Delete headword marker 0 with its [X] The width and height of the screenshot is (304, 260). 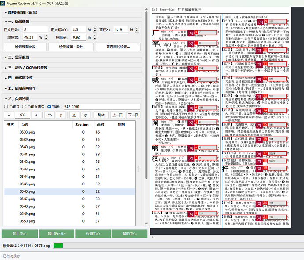pos(191,33)
